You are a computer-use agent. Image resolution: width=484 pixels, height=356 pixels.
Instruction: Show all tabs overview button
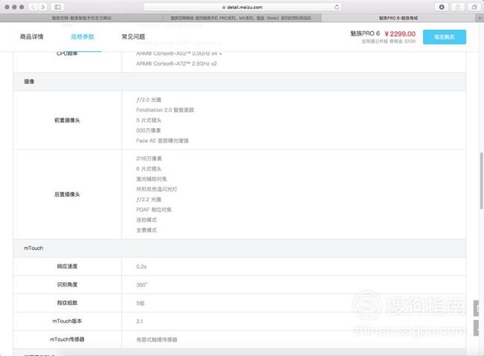(x=474, y=7)
